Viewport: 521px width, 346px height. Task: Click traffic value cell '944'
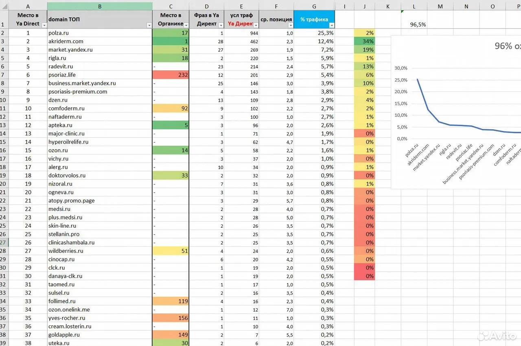click(241, 33)
